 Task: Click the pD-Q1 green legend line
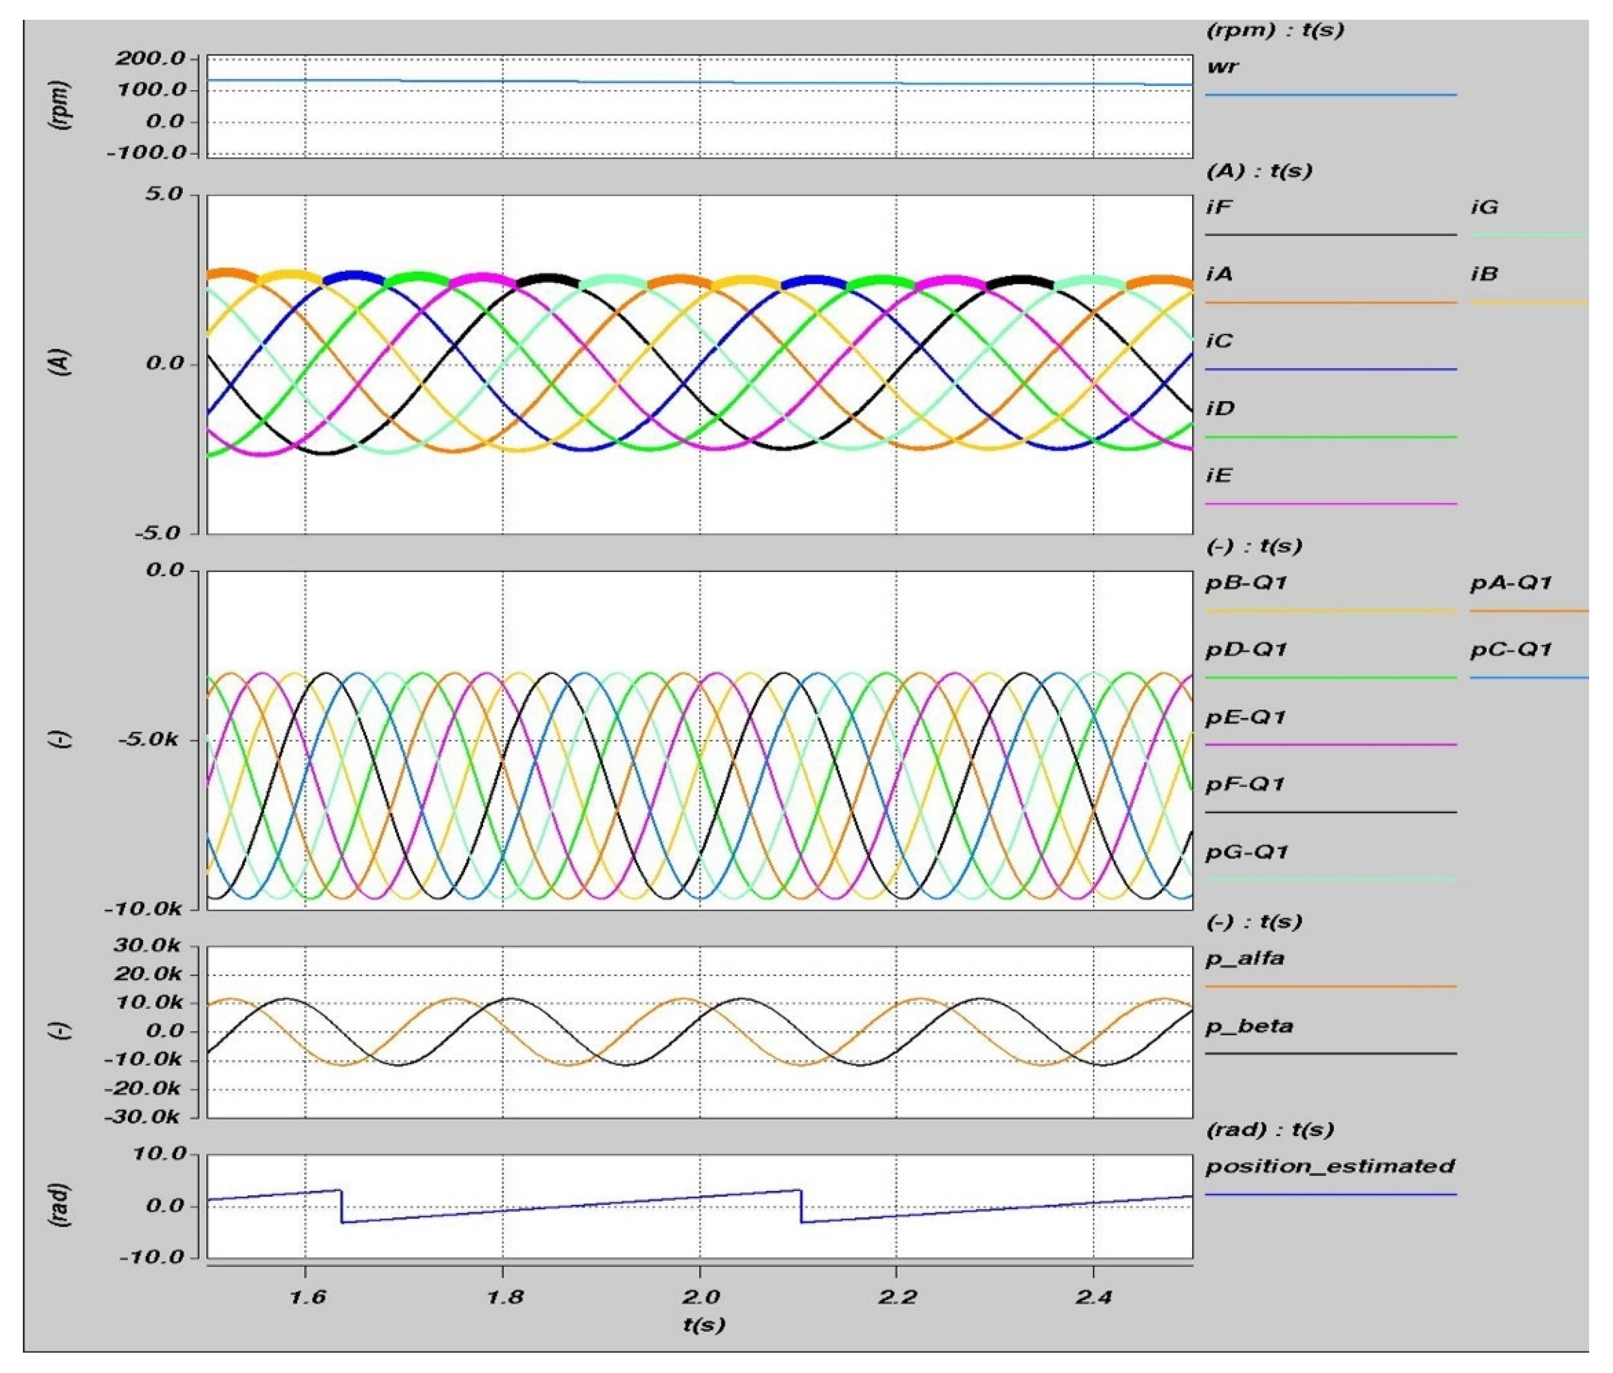point(1330,678)
